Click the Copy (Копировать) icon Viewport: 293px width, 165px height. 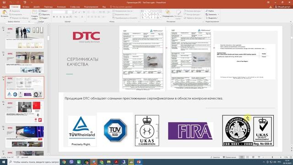pos(11,14)
